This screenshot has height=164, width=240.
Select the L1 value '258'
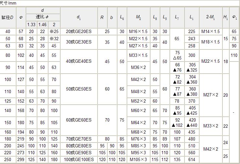tap(192, 46)
